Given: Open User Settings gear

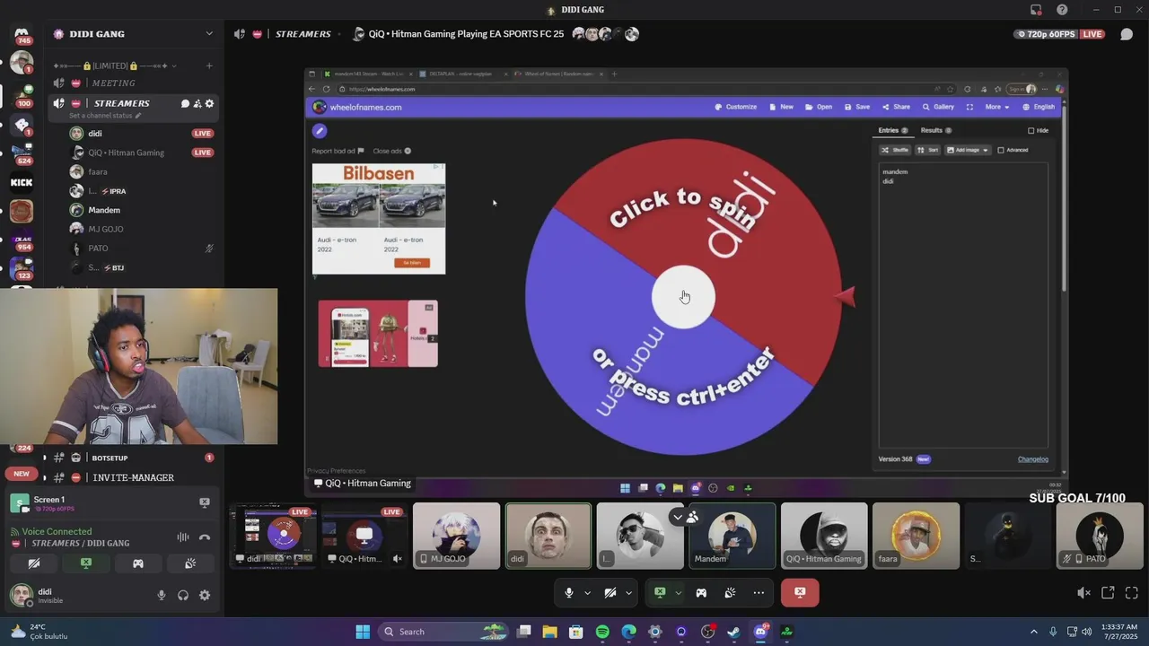Looking at the screenshot, I should 205,595.
